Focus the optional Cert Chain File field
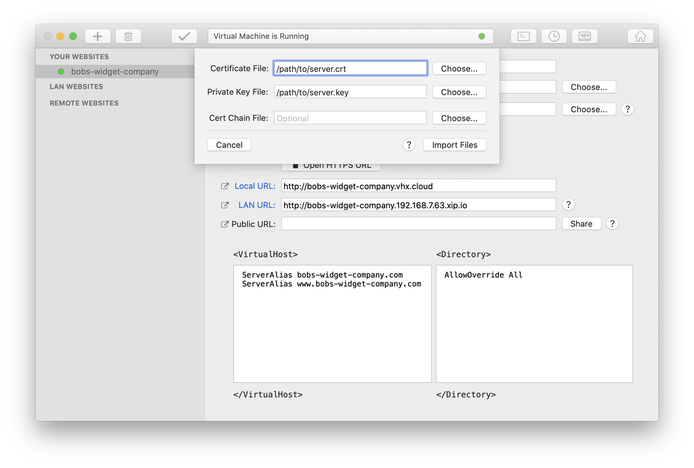694x468 pixels. click(350, 118)
